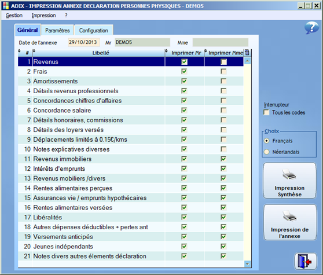Minimize the ADIX window

point(301,6)
